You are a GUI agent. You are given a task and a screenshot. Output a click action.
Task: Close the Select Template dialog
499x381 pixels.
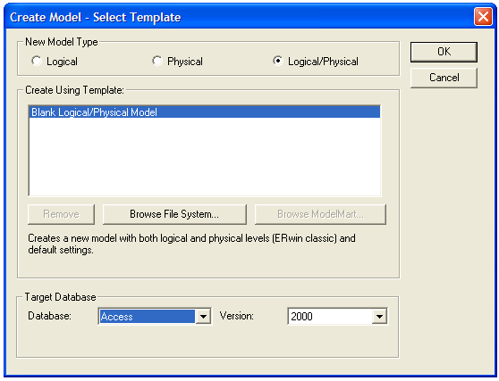tap(483, 17)
